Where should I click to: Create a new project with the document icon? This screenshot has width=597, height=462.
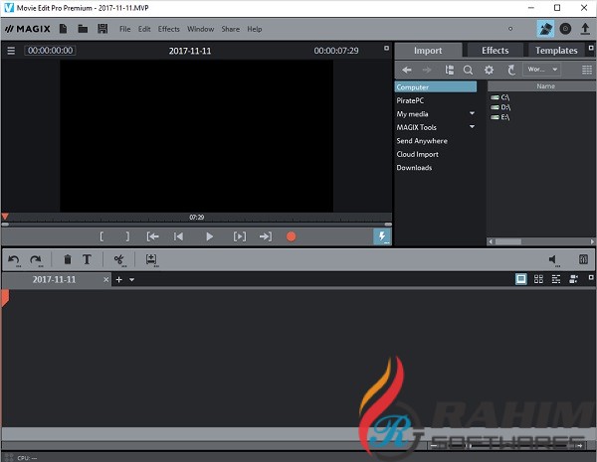pyautogui.click(x=64, y=29)
